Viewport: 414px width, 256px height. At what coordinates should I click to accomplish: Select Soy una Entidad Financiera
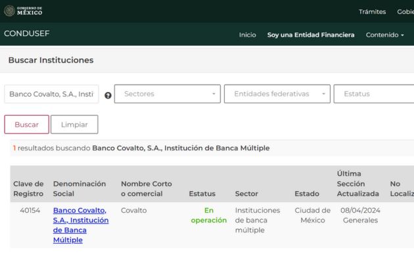pyautogui.click(x=311, y=35)
